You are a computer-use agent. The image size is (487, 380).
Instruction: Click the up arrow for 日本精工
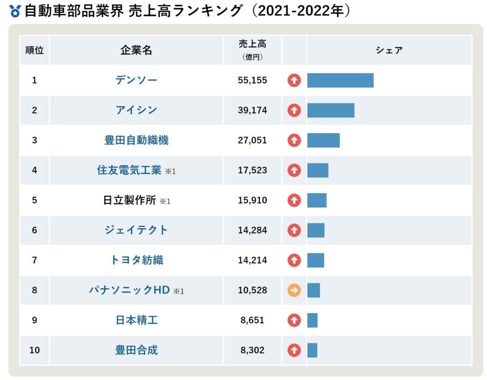pos(294,320)
